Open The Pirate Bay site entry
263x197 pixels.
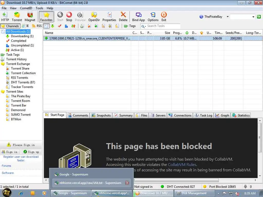tap(21, 96)
